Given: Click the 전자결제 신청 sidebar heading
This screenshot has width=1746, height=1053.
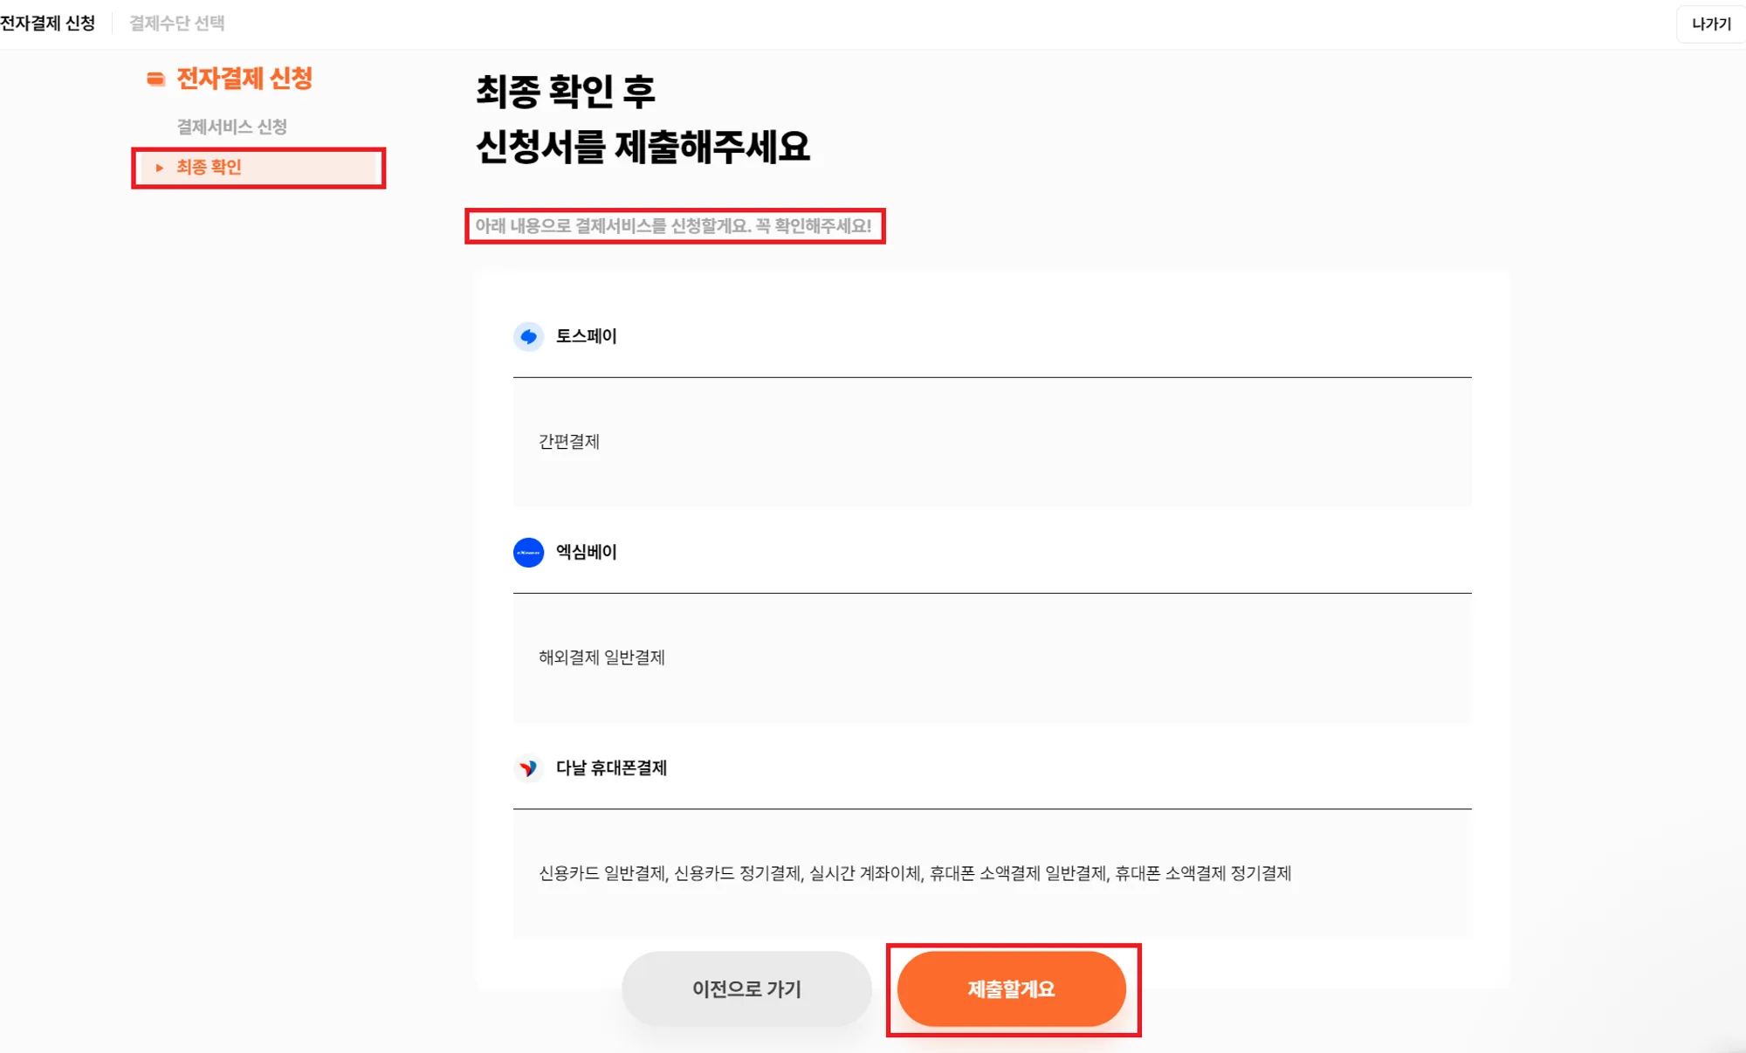Looking at the screenshot, I should (x=244, y=79).
